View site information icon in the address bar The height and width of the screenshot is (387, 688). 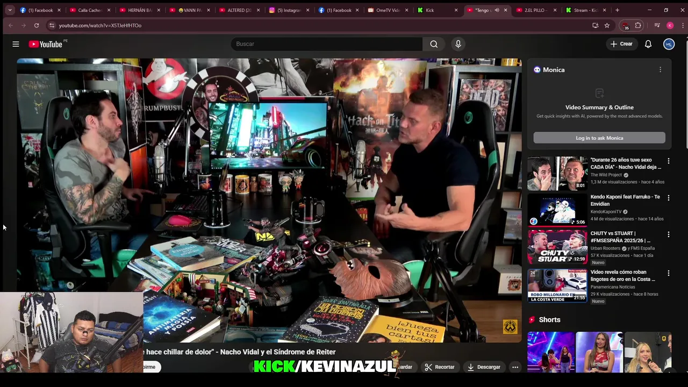(52, 25)
